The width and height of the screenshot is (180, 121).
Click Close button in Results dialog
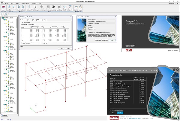point(61,49)
